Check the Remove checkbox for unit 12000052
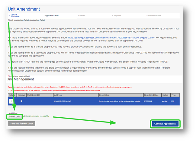Screen dimensions: 196x142 coord(21,101)
